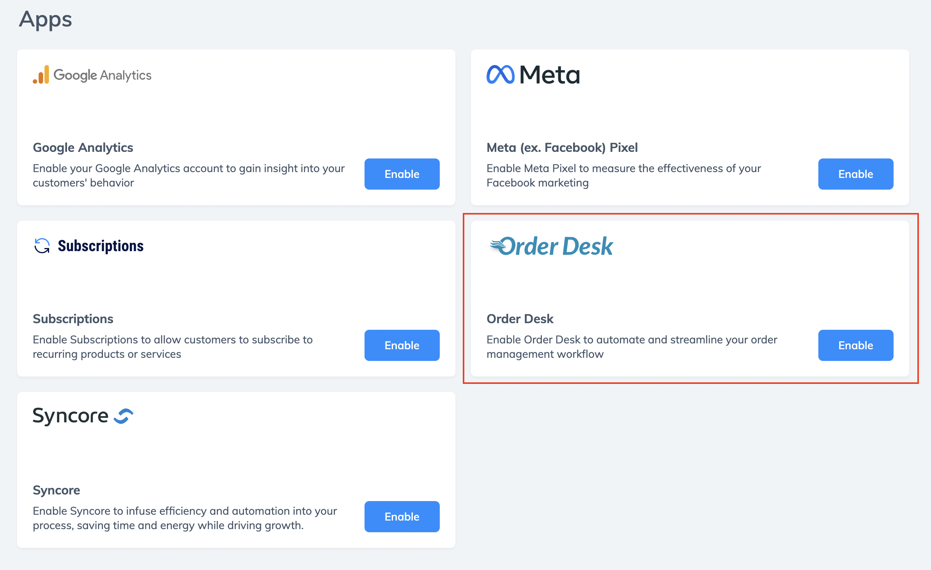The width and height of the screenshot is (931, 570).
Task: Enable the Syncore app
Action: [x=402, y=517]
